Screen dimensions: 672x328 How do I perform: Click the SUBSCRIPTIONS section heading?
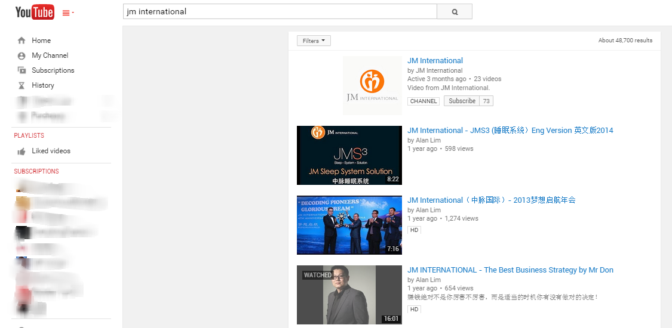point(36,171)
